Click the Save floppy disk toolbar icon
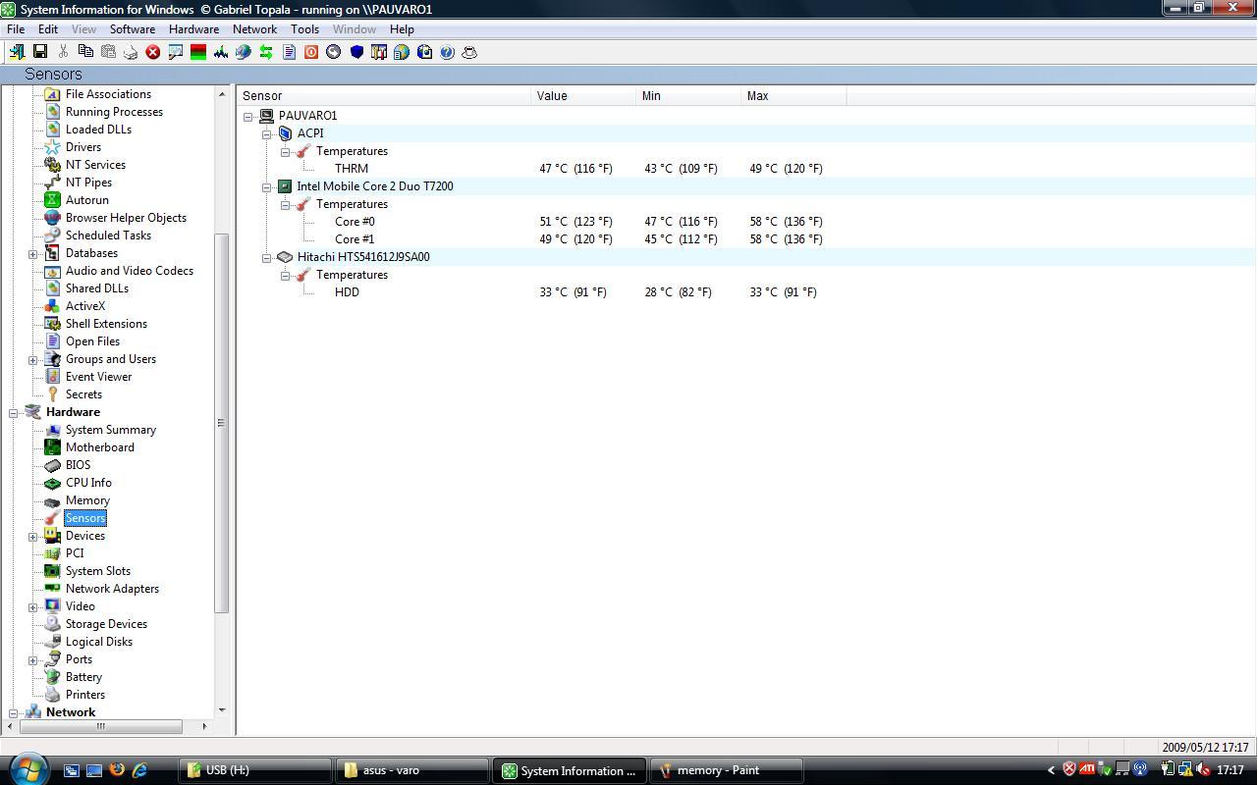 pos(40,52)
